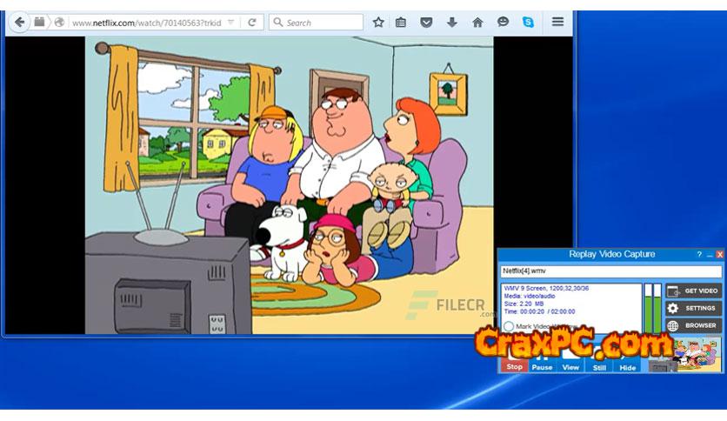Click the BROWSER button in Replay Video Capture
727x421 pixels.
coord(694,325)
